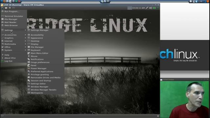Click the Help question mark icon
This screenshot has height=118, width=210.
2,55
